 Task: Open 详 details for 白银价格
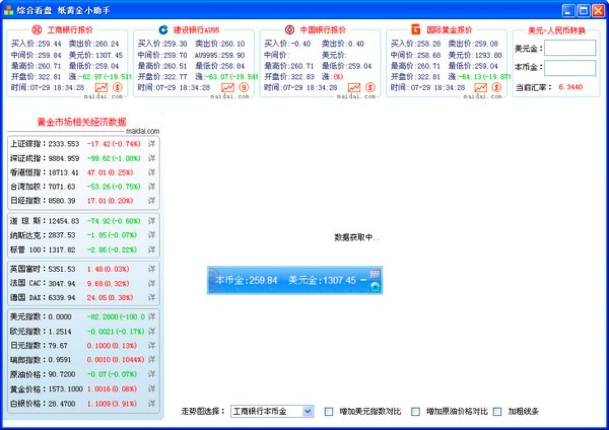click(152, 404)
